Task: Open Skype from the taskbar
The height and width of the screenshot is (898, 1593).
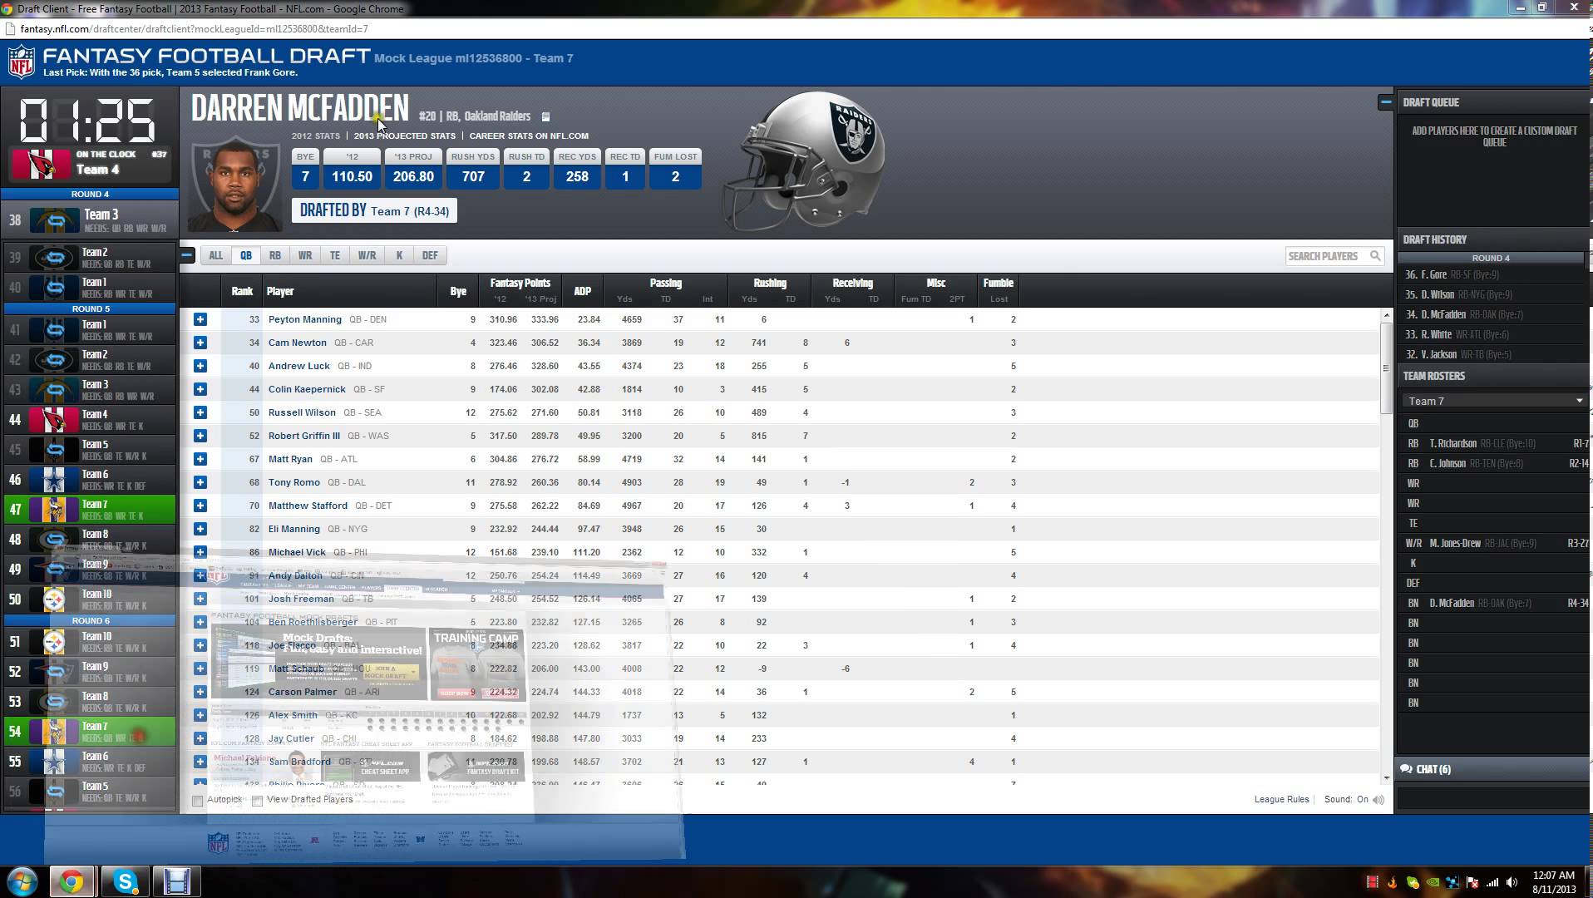Action: coord(125,881)
